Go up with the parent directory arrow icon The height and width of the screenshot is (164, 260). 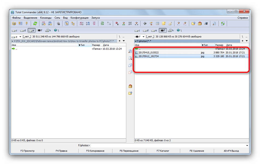[x=58, y=24]
